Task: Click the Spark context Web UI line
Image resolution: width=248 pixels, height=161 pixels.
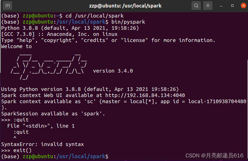Action: coord(56,95)
